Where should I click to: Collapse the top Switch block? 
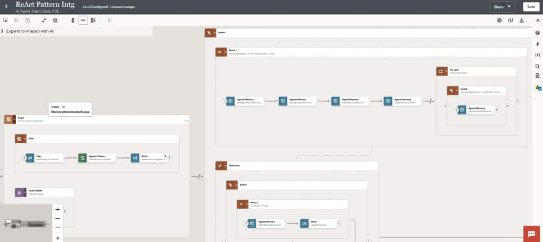click(211, 33)
